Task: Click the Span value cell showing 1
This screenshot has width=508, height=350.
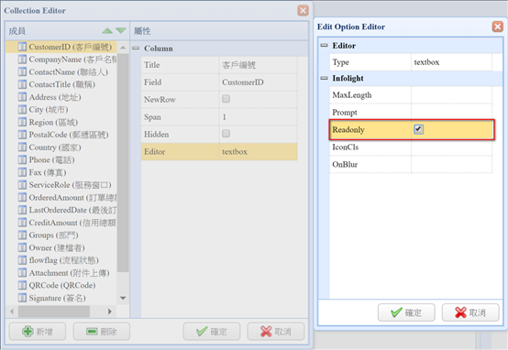Action: (x=258, y=117)
